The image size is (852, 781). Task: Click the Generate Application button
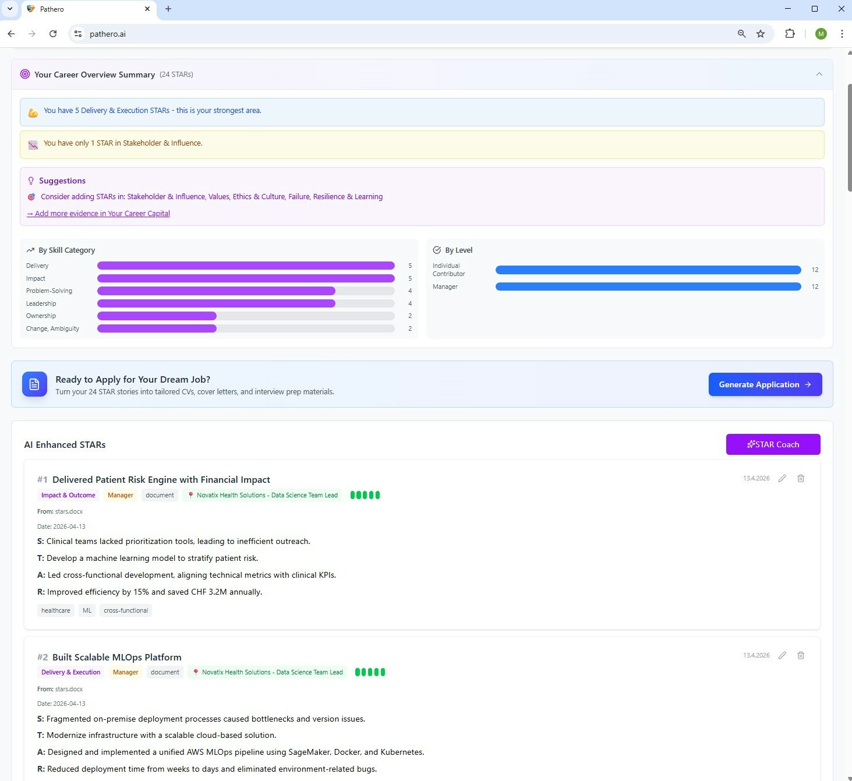coord(765,384)
